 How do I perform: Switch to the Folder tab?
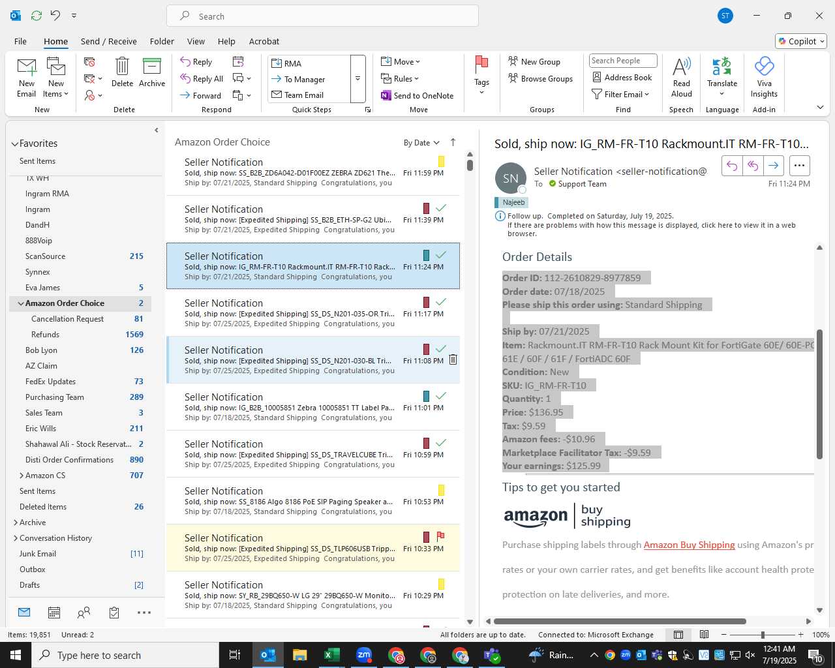pyautogui.click(x=162, y=41)
